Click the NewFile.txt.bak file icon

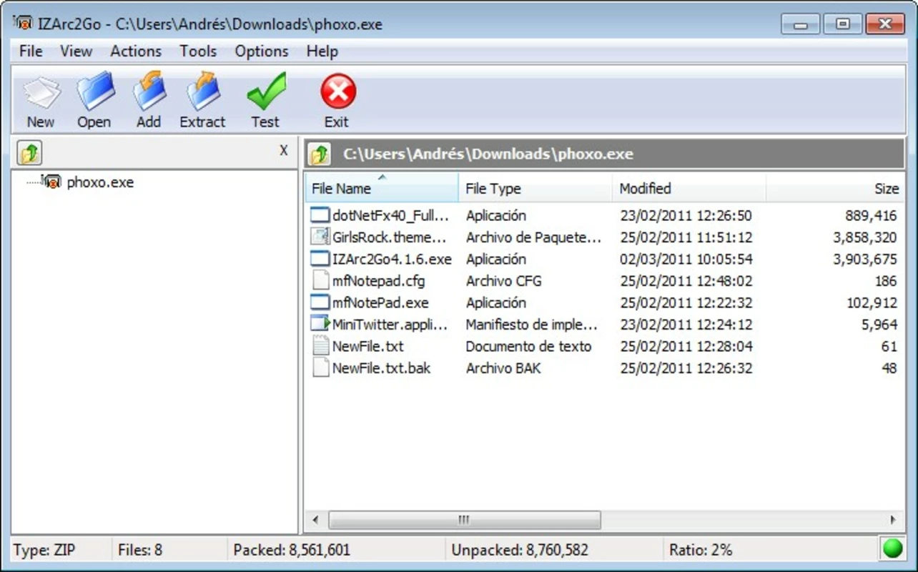pyautogui.click(x=320, y=368)
